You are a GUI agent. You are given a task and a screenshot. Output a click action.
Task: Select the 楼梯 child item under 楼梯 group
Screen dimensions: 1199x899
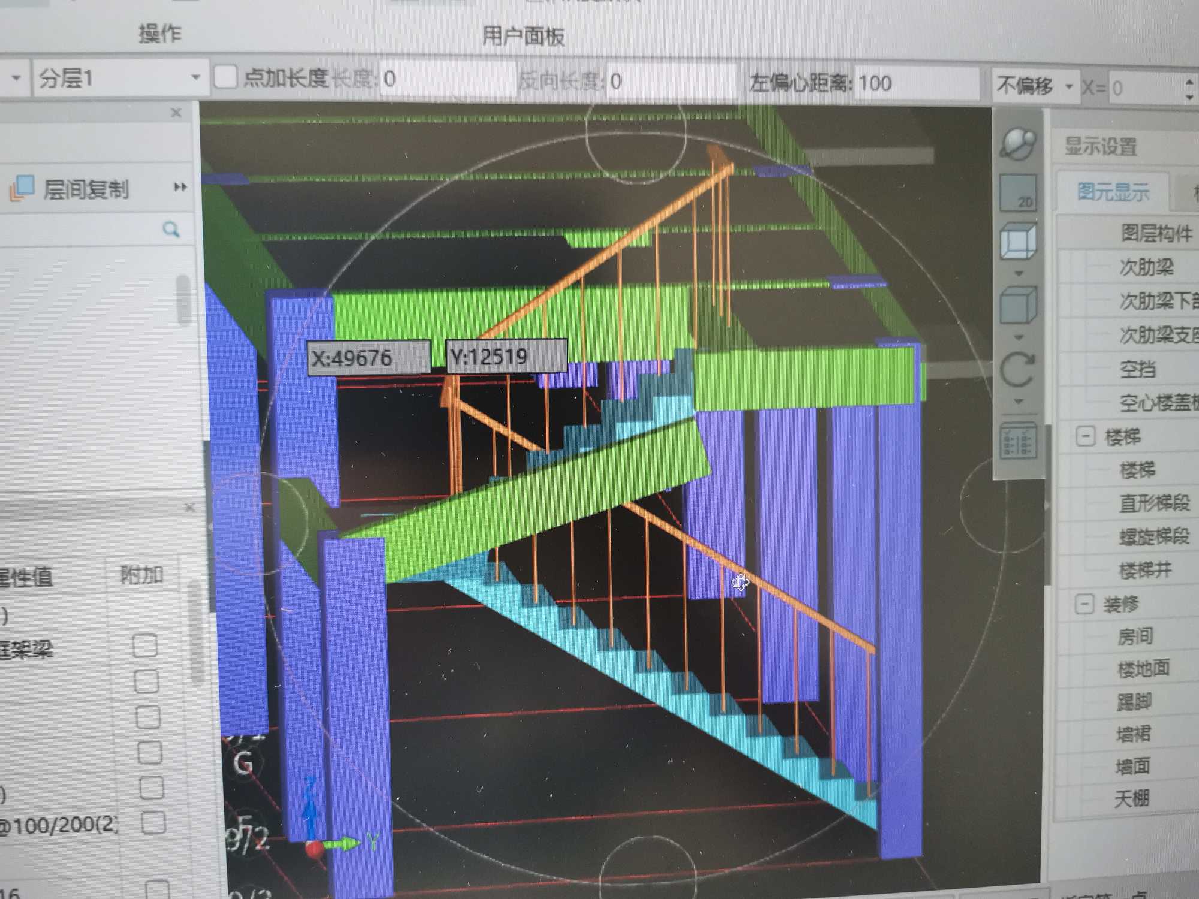click(x=1137, y=470)
